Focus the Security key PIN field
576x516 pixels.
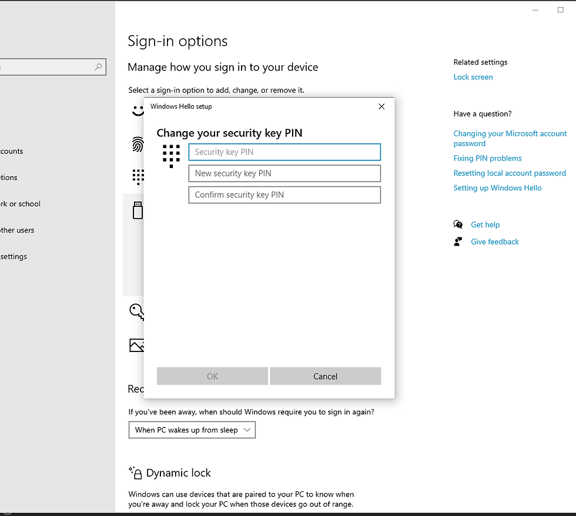(284, 152)
